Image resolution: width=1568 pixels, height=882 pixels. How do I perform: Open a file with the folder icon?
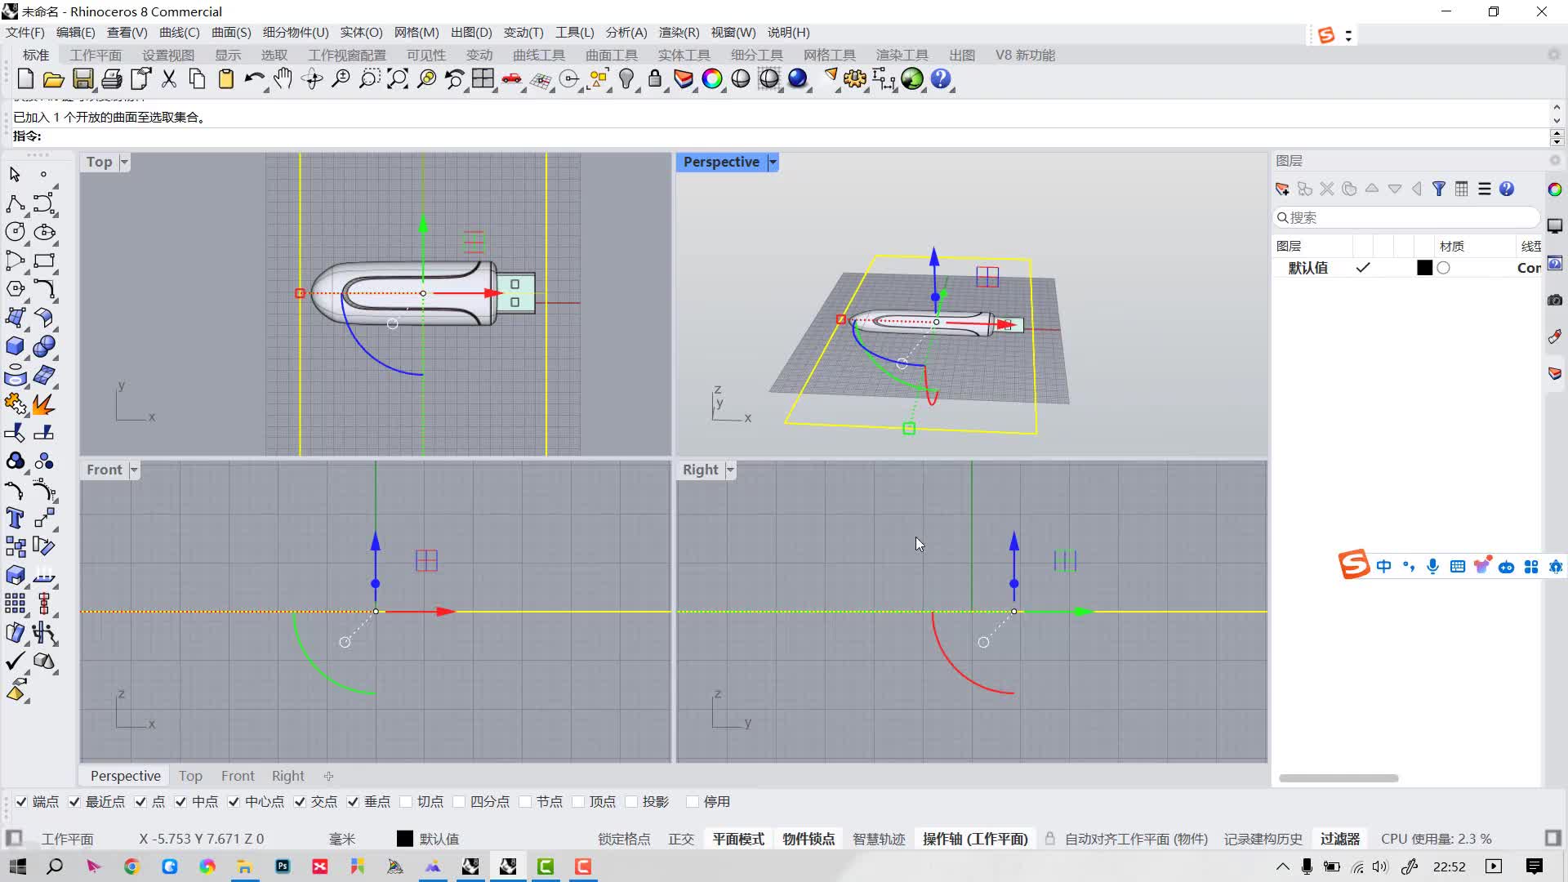[54, 79]
